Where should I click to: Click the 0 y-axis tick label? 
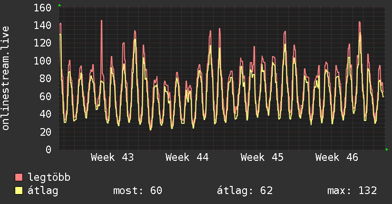point(49,149)
